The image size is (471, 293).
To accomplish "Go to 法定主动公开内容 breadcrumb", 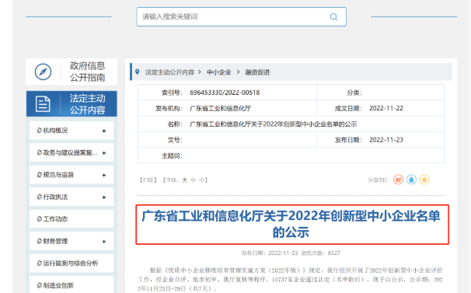I will click(169, 72).
